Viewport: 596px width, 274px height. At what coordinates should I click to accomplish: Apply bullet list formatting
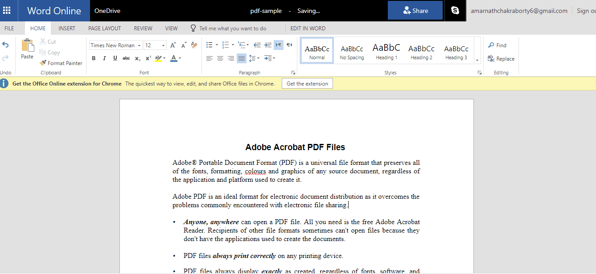[x=210, y=45]
